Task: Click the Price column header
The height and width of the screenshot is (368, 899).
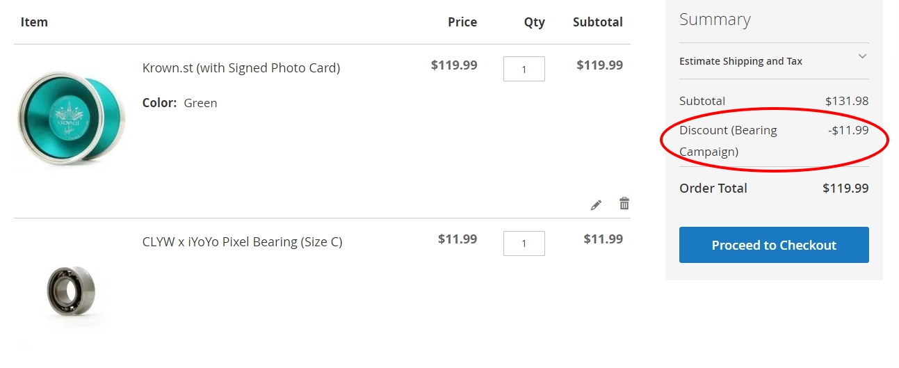Action: [x=462, y=22]
